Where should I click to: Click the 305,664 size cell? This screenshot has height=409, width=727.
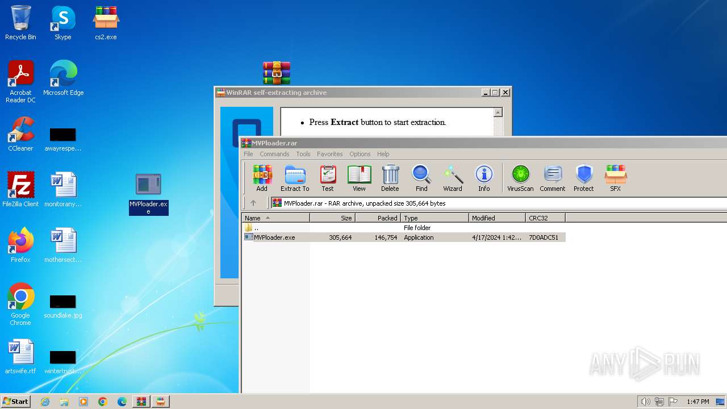pyautogui.click(x=340, y=237)
